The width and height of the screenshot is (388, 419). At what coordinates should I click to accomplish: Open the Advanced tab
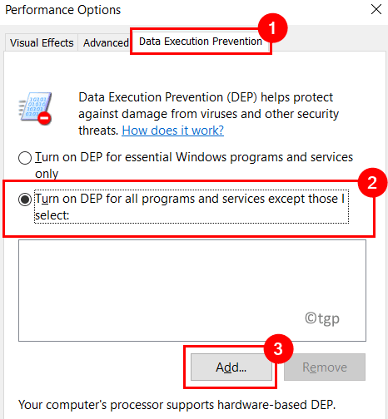point(106,42)
